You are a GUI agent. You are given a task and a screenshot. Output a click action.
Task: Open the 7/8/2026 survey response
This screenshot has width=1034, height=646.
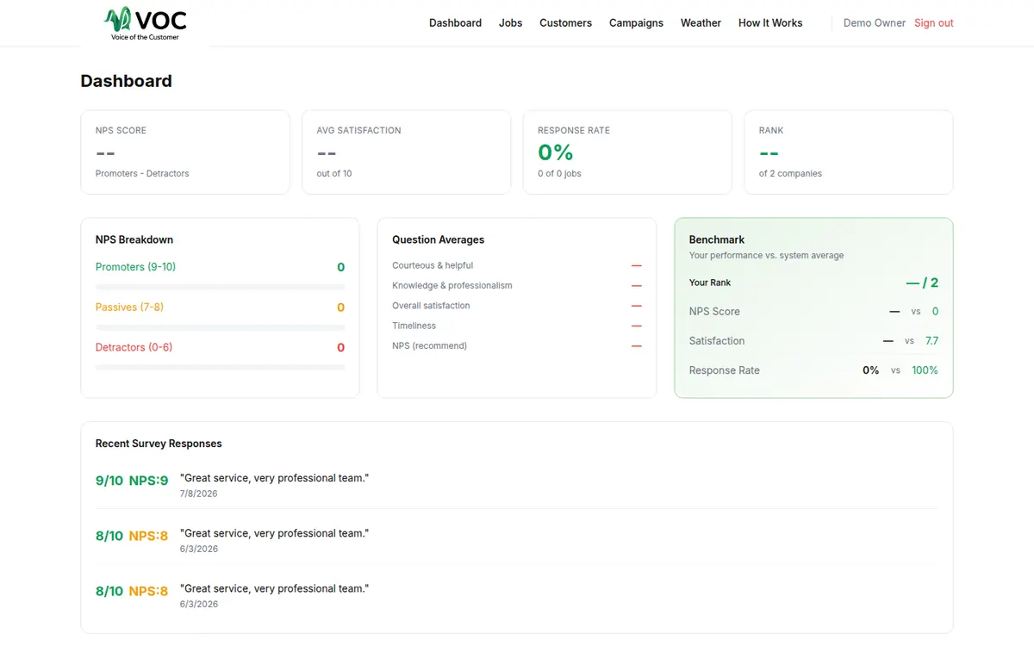[516, 485]
